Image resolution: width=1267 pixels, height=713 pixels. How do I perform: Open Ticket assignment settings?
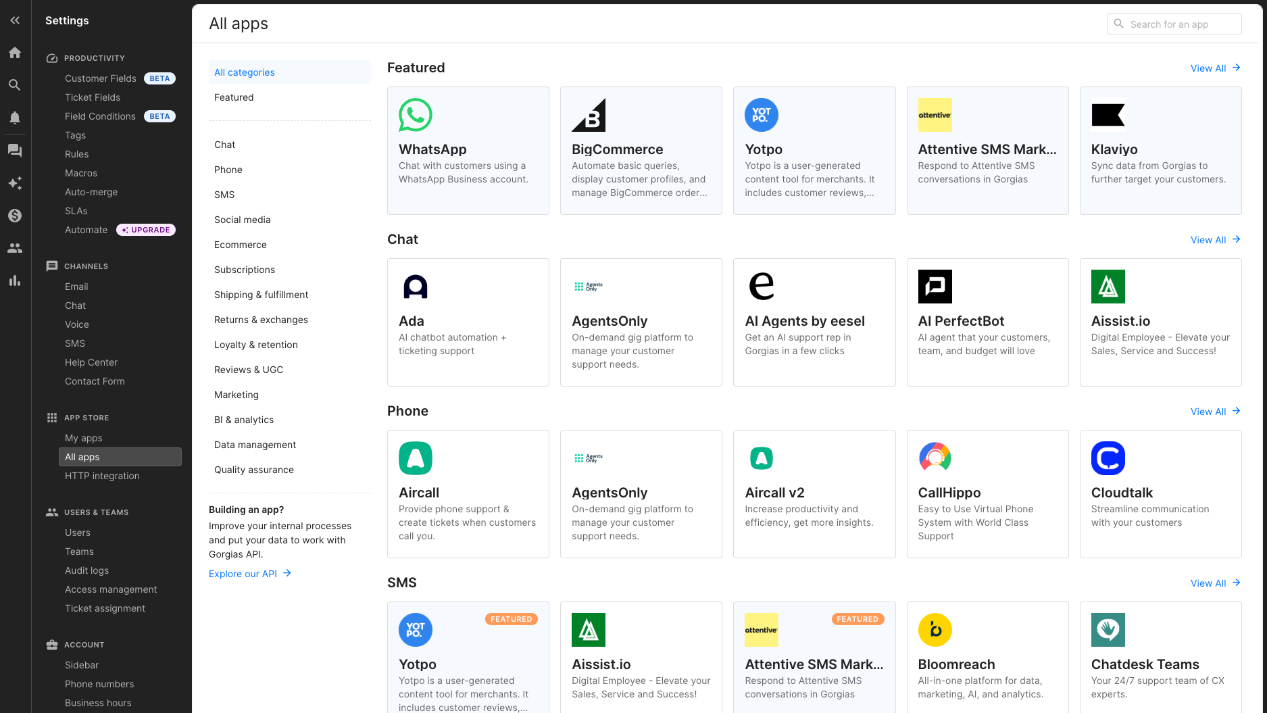click(x=105, y=608)
